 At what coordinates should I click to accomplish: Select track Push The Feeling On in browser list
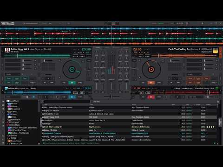[x=129, y=127]
